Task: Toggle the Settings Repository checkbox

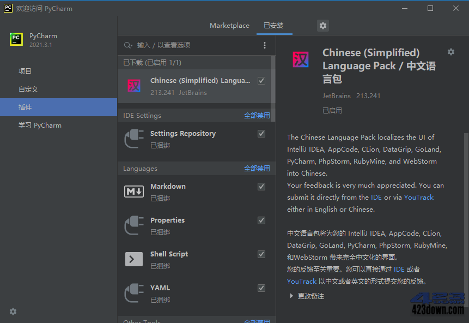Action: click(261, 134)
